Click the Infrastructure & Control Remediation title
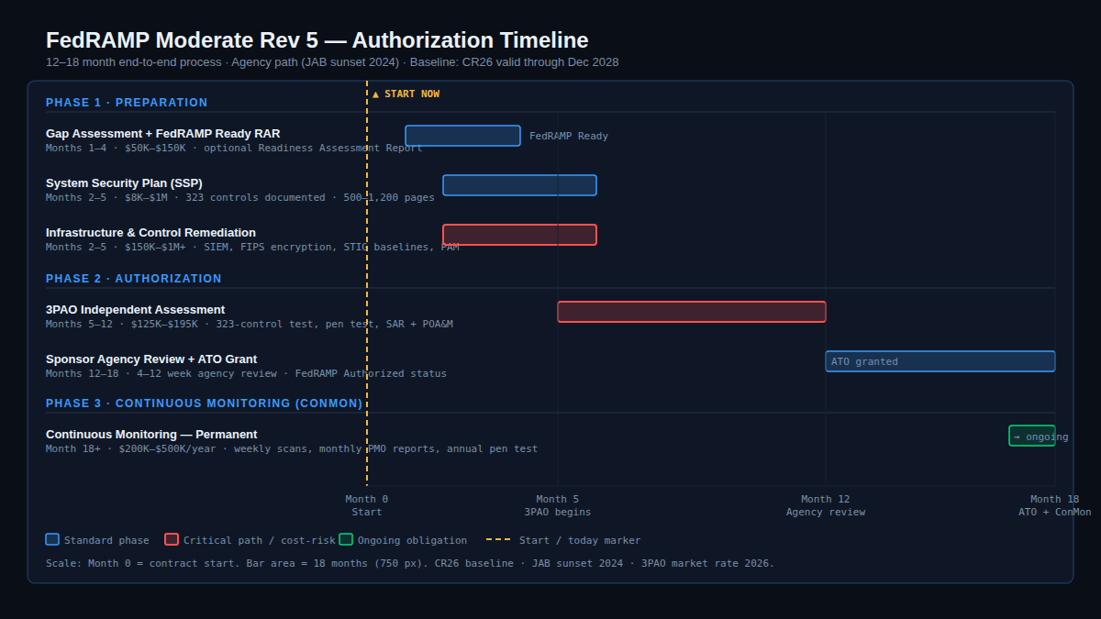Viewport: 1101px width, 619px height. click(x=150, y=233)
